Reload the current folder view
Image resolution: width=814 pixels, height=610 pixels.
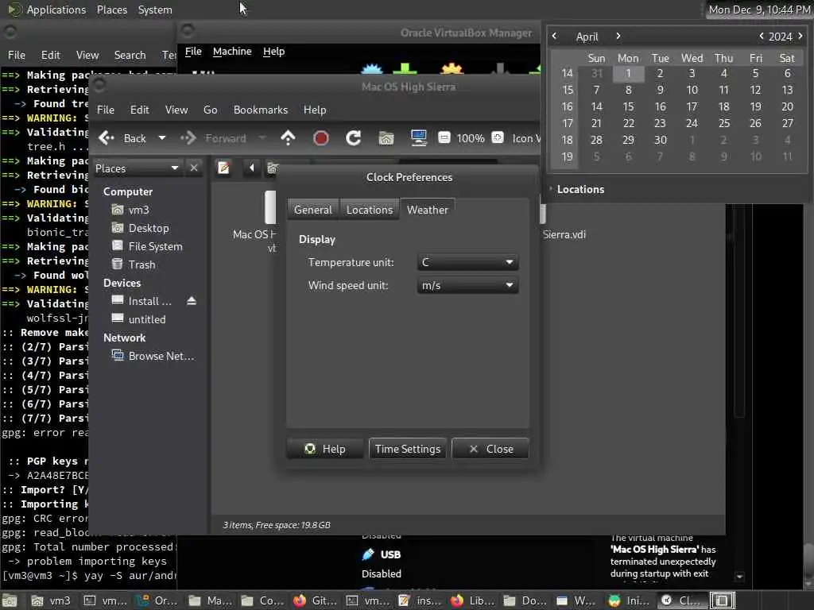[x=354, y=138]
